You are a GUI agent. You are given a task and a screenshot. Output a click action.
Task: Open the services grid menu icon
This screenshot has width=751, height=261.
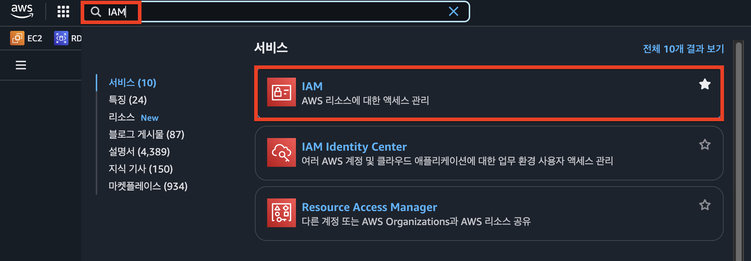pyautogui.click(x=63, y=12)
